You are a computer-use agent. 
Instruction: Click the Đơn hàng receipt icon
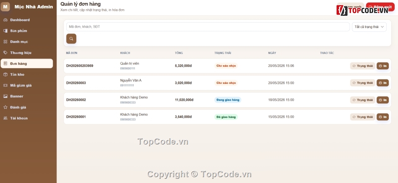tap(5, 64)
